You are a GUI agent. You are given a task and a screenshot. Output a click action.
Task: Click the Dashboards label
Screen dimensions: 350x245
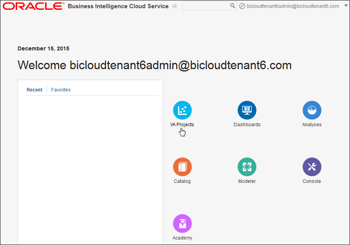247,125
